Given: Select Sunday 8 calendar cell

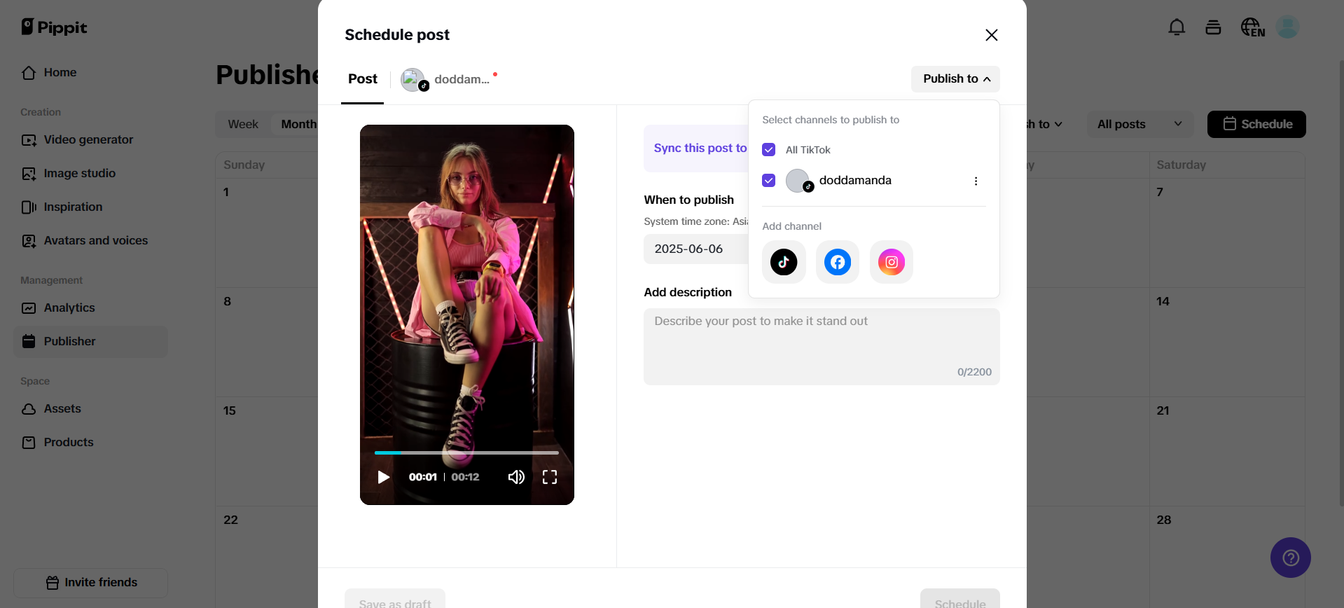Looking at the screenshot, I should click(267, 342).
